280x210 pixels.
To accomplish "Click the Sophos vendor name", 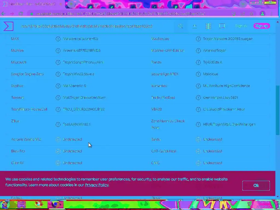I will pyautogui.click(x=17, y=86).
